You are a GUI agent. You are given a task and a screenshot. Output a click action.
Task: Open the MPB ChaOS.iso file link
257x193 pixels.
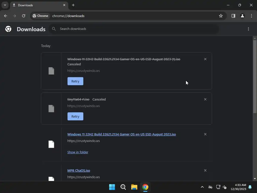(79, 171)
